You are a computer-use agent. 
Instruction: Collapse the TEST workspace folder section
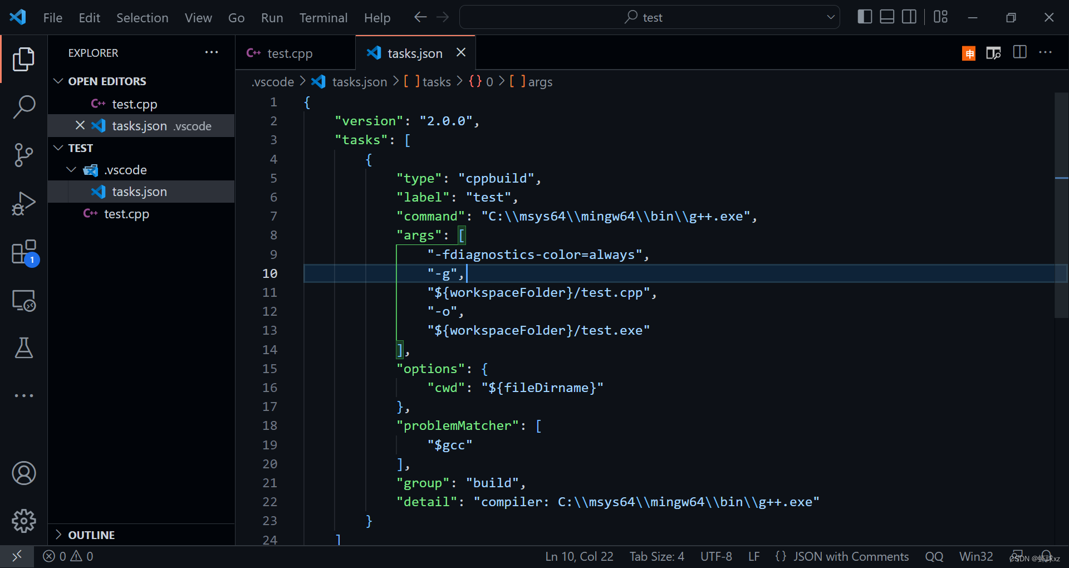pos(58,148)
